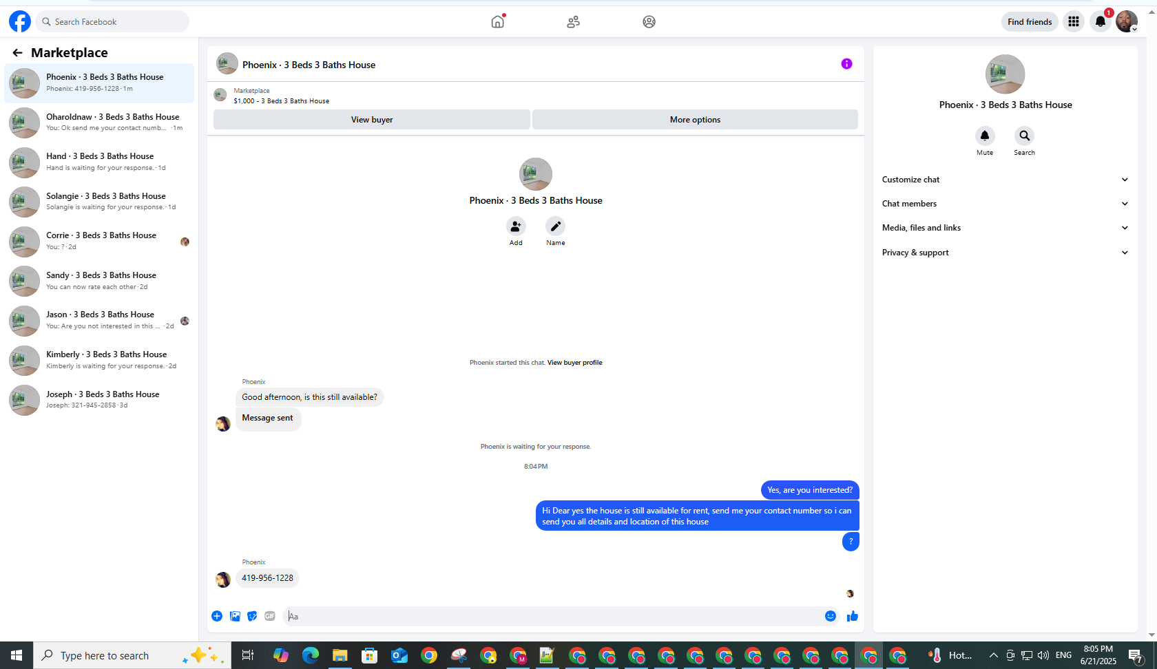Open File Explorer from taskbar

(340, 655)
